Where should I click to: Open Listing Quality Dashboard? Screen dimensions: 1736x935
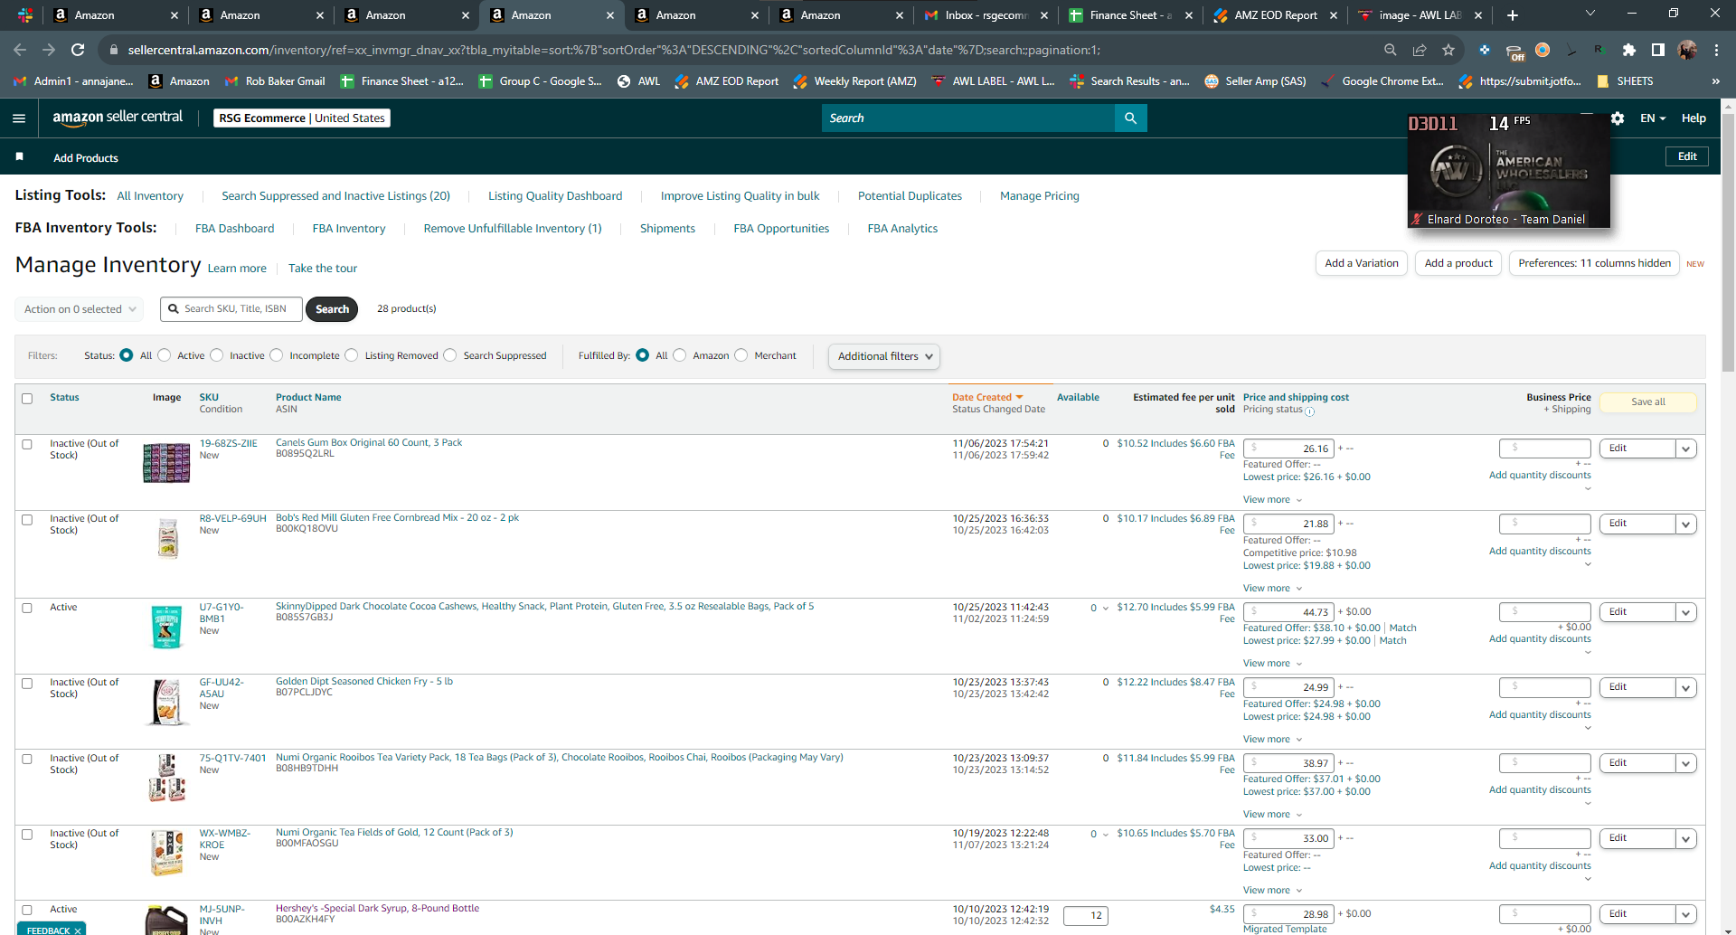point(555,196)
